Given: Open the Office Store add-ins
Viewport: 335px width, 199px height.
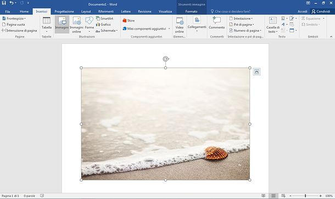Looking at the screenshot, I should point(129,21).
